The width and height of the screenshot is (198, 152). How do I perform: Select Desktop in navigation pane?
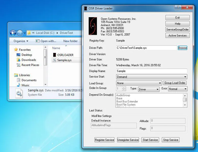coord(27,55)
